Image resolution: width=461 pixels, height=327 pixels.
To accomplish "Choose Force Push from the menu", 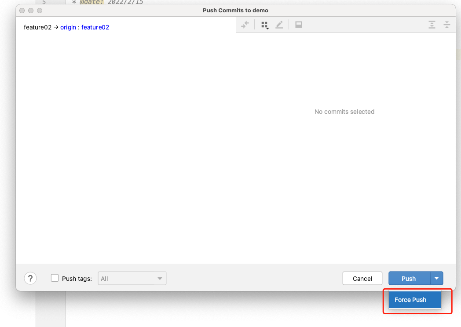I will tap(415, 300).
